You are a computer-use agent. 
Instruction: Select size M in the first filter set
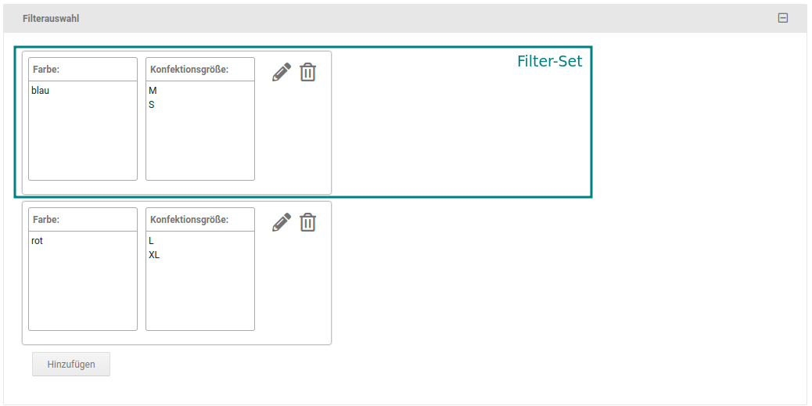153,91
